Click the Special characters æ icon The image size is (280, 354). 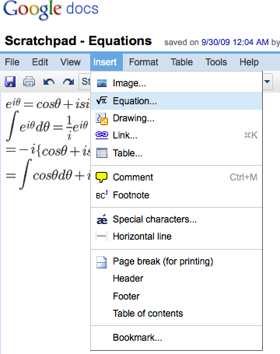pos(102,219)
